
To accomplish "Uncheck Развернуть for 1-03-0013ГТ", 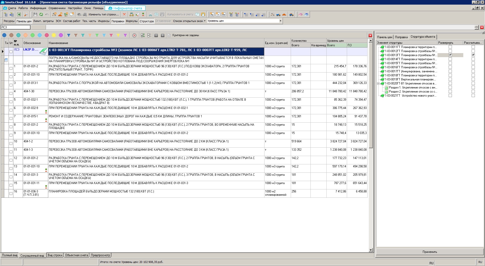I will tap(450, 55).
